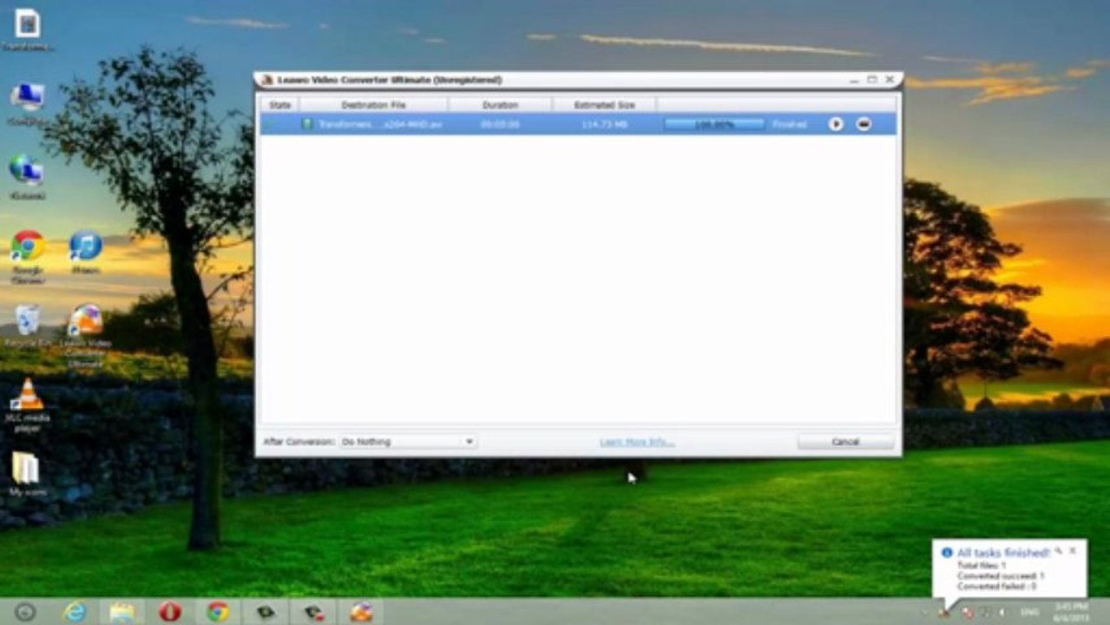Open the VLC media player desktop shortcut

point(28,404)
